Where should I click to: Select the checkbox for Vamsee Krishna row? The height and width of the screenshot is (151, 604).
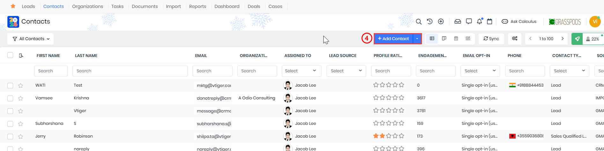click(10, 98)
